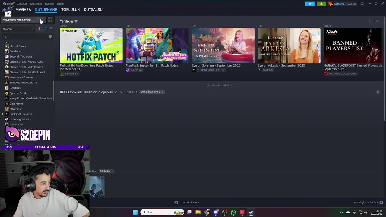Open FragPunk September 9th patch thumbnail

[x=157, y=46]
